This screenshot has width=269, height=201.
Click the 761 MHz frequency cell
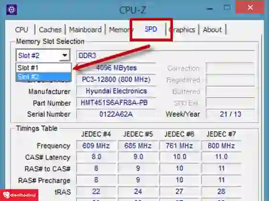(179, 146)
